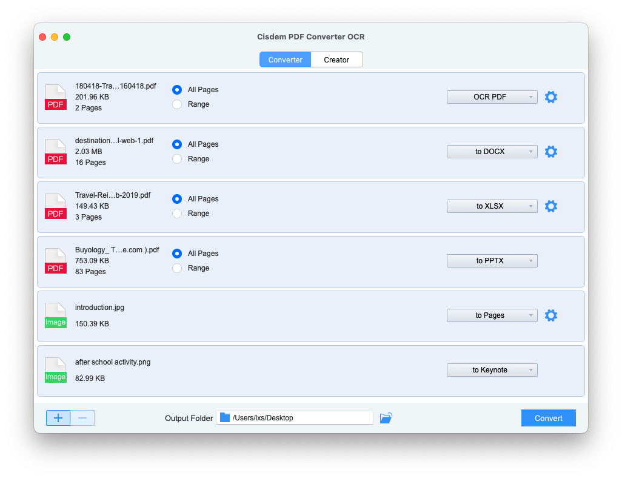Screen dimensions: 622x478
Task: Click the Image icon of after school activity.png
Action: (56, 370)
